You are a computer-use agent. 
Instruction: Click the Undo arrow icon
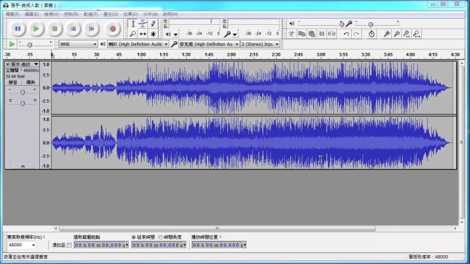tap(346, 34)
